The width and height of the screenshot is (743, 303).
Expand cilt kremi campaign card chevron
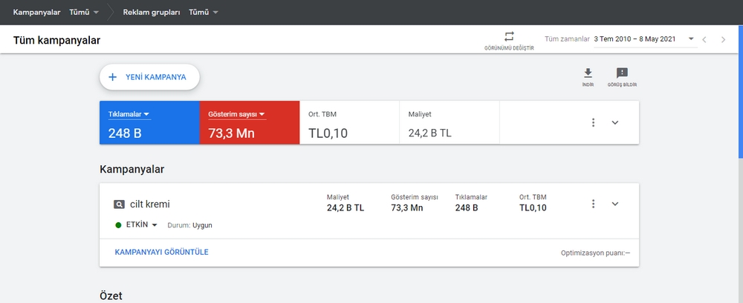coord(615,204)
